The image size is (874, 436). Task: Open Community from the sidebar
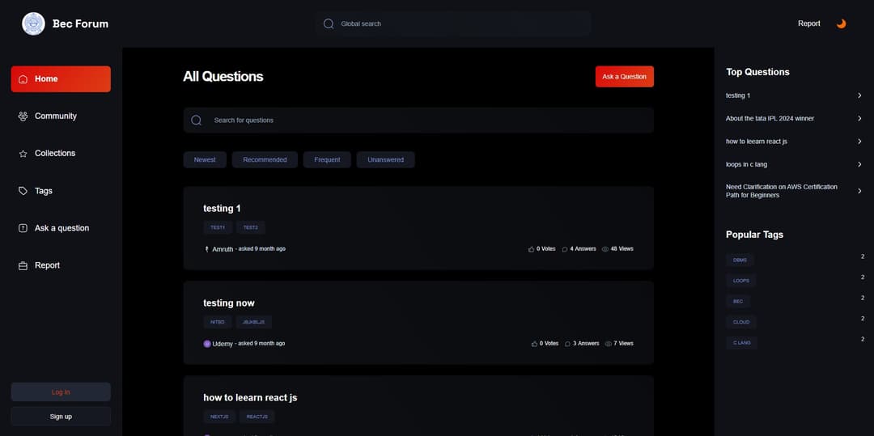(55, 116)
